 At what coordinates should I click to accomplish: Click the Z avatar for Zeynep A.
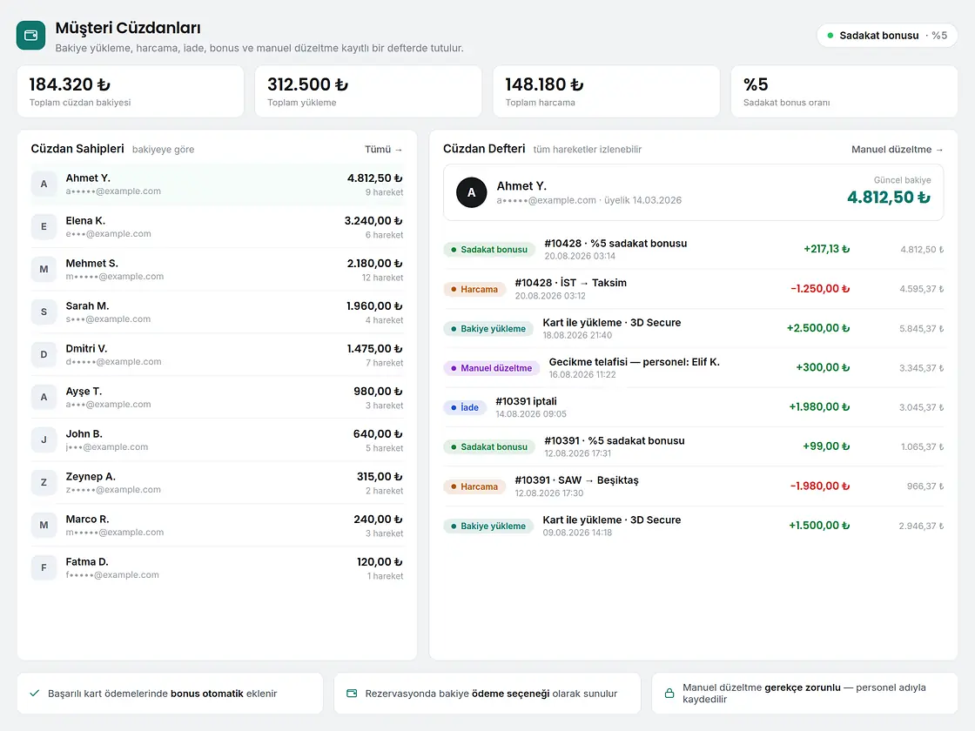pyautogui.click(x=44, y=482)
